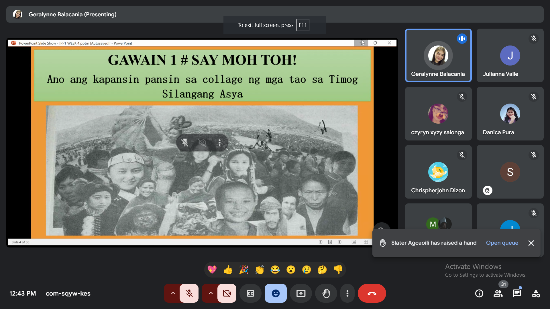550x309 pixels.
Task: Click the raised hand badge on S tile
Action: coord(488,190)
